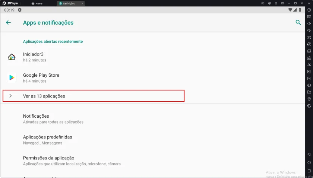Screen dimensions: 313x178
Task: Open Permissões da aplicação
Action: [153, 161]
